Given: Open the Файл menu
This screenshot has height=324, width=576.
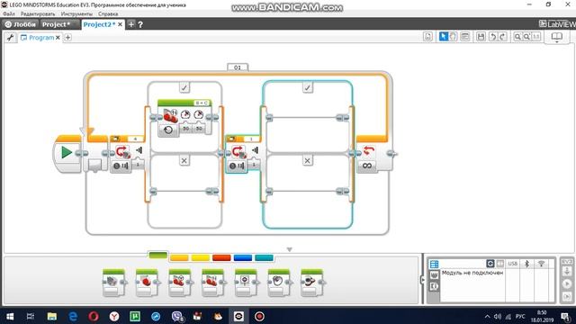Looking at the screenshot, I should click(9, 13).
